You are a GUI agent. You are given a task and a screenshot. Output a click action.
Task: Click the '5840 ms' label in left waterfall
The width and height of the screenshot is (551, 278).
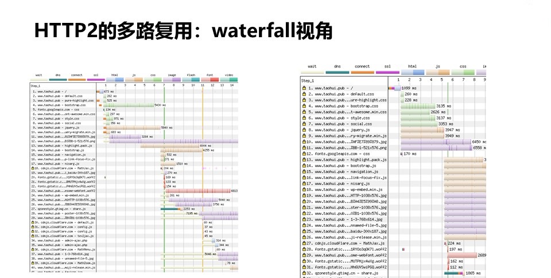point(166,128)
